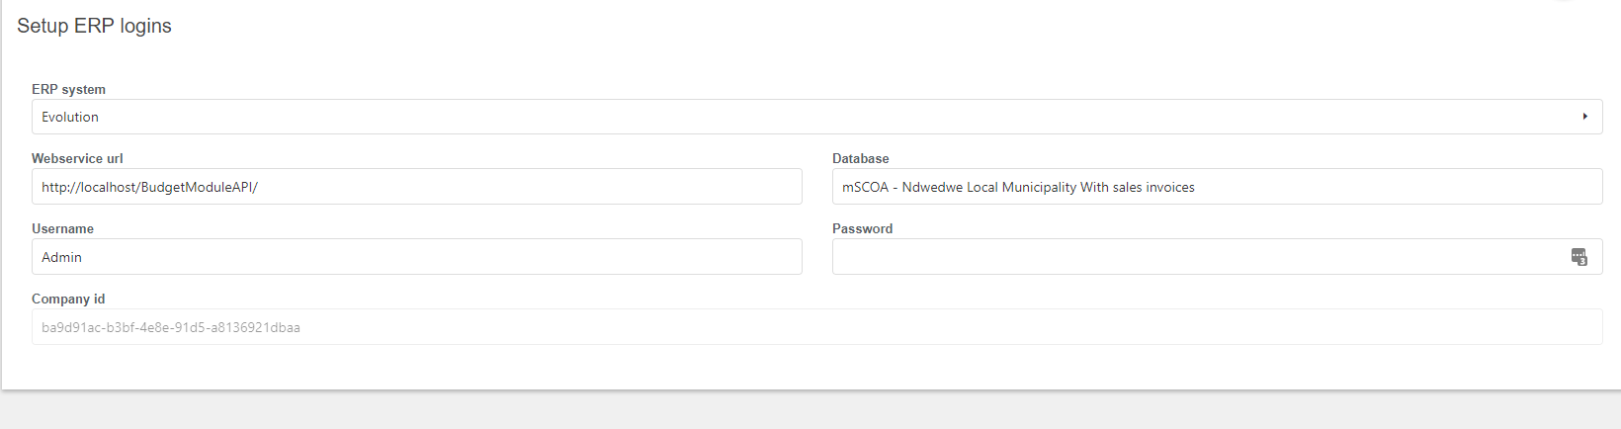Click the Setup ERP logins heading
The width and height of the screenshot is (1621, 429).
pos(94,26)
